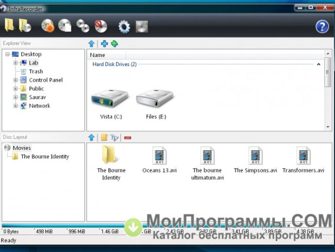This screenshot has height=252, width=335.
Task: Click the Copy Disc two-discs icon
Action: click(83, 26)
